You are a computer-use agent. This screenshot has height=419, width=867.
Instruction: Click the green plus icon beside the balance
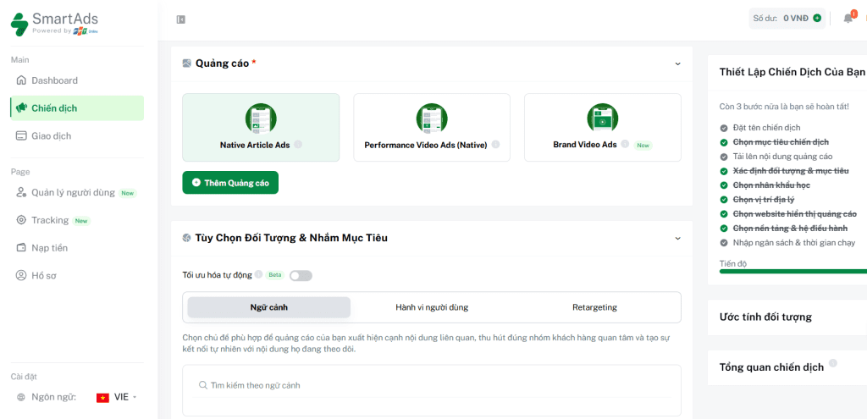pyautogui.click(x=817, y=18)
